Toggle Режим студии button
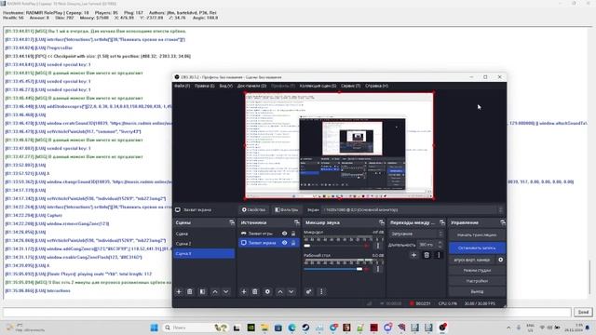Viewport: 596px width, 335px height. tap(477, 271)
